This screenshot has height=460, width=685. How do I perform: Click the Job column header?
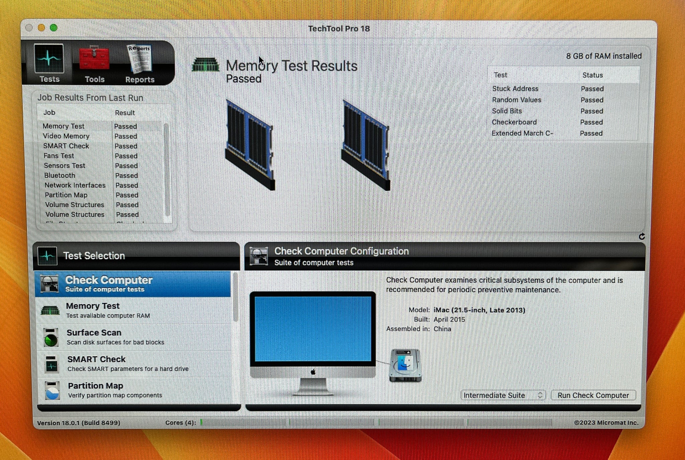coord(49,112)
